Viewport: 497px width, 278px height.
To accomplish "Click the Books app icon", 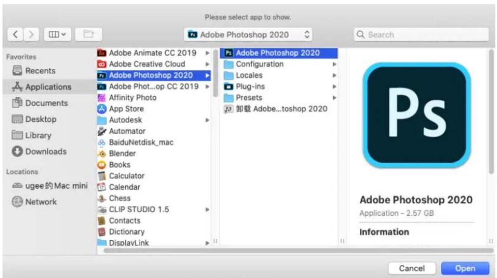I will point(102,165).
